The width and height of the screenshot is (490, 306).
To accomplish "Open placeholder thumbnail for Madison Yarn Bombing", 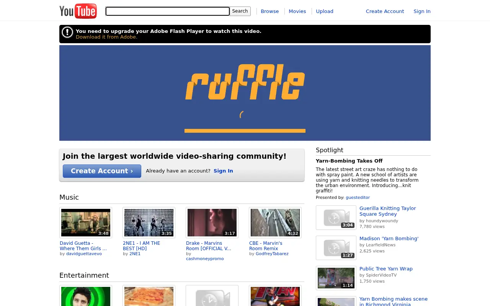I will coord(336,248).
